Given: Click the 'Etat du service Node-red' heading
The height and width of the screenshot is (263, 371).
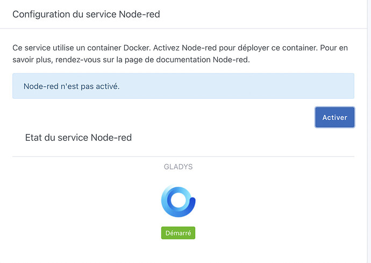Looking at the screenshot, I should tap(79, 137).
